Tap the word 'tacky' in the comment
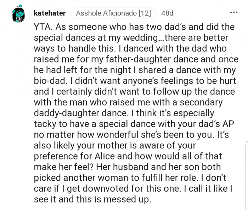The width and height of the screenshot is (248, 210). (x=45, y=124)
